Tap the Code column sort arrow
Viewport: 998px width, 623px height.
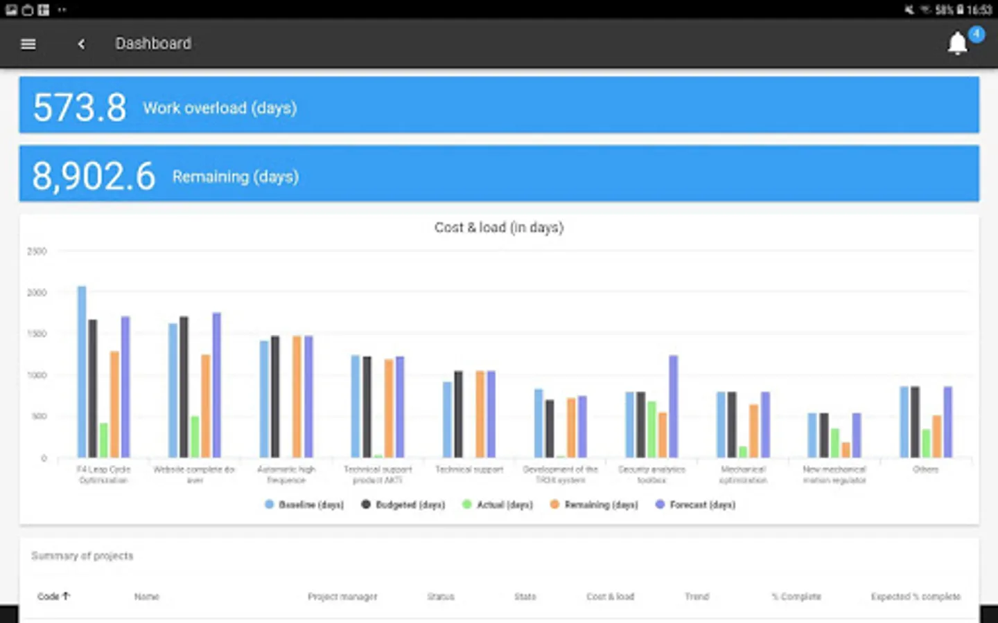67,595
